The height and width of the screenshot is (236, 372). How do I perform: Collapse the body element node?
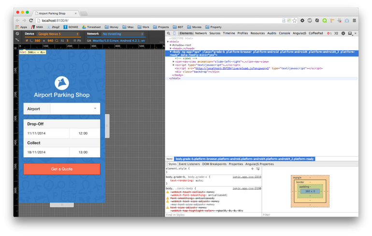[171, 52]
